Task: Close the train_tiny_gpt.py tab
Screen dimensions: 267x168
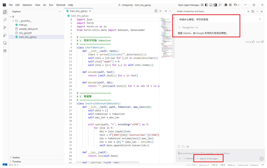Action: pos(90,11)
